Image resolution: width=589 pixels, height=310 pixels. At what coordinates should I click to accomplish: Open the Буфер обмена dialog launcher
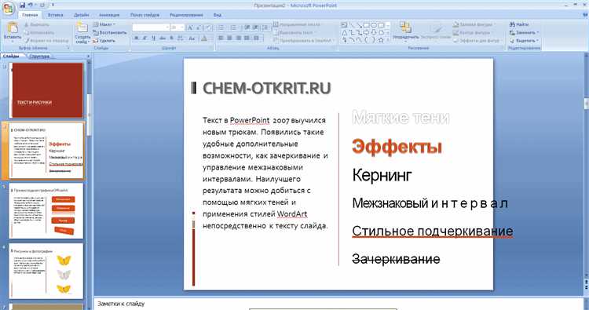68,48
